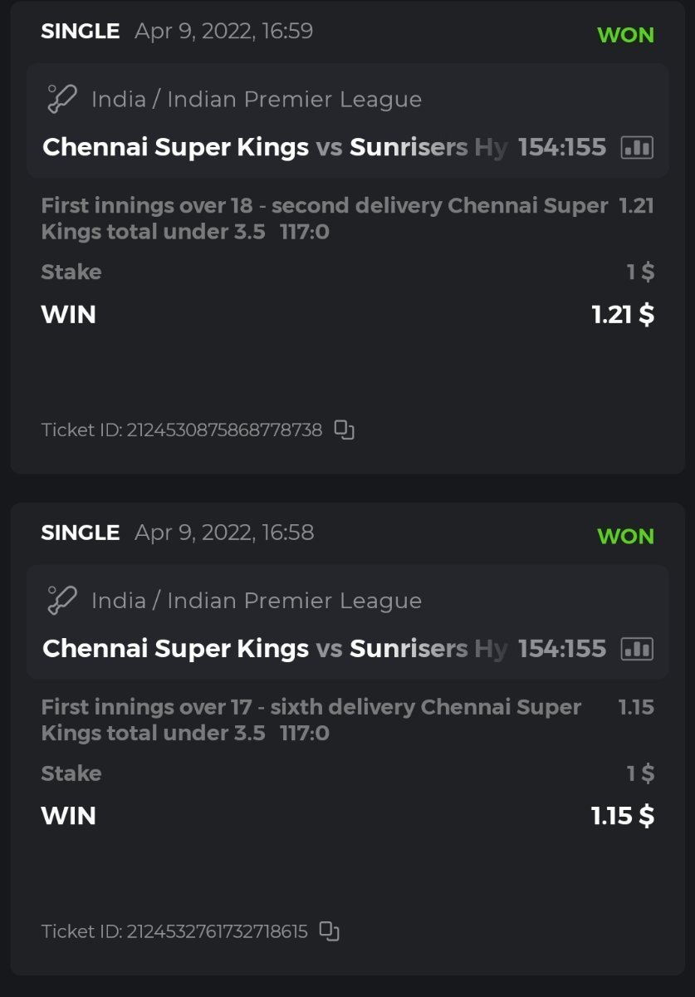Screen dimensions: 695x997
Task: Tap the 1.21 odds value beside the over 18 bet
Action: pos(636,206)
